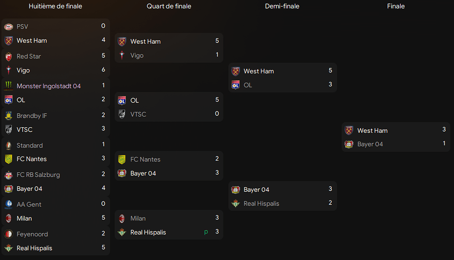Select FC Nantes in Quart de finale
Viewport: 454px width, 260px height.
pos(145,160)
